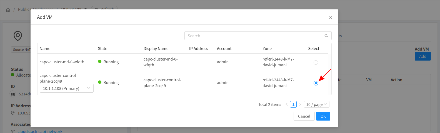Open the 10.1.1.108 (Primary) IP dropdown

pos(66,88)
